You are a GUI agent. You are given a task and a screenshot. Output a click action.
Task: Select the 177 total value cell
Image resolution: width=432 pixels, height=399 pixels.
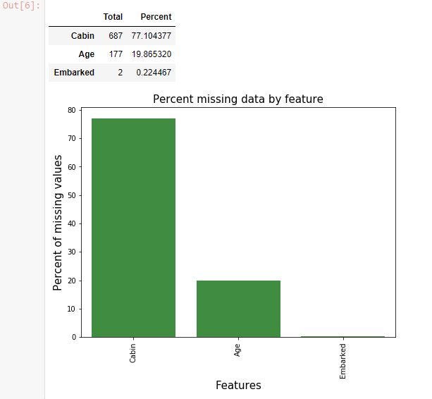tap(116, 54)
